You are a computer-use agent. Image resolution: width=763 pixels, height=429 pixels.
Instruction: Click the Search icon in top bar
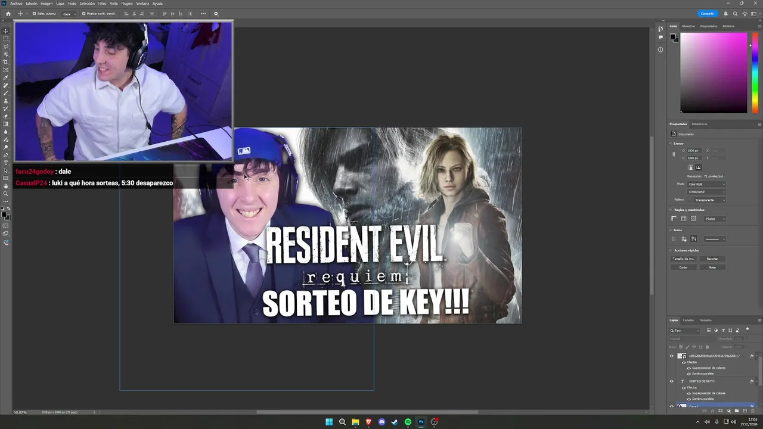tap(735, 14)
